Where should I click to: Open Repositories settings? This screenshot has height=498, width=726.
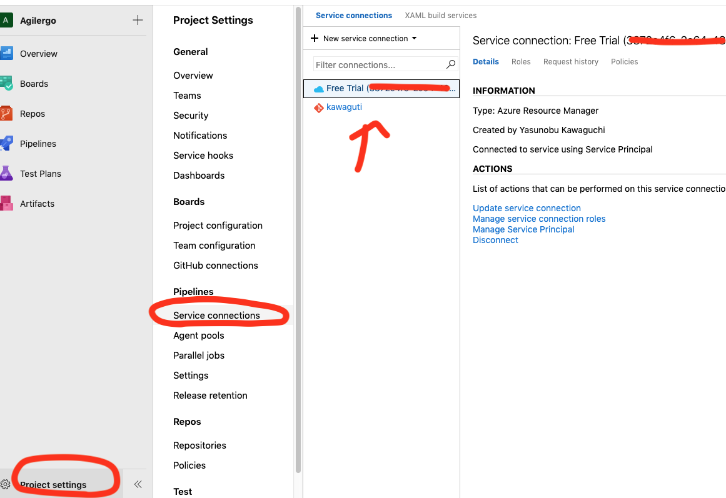[199, 446]
